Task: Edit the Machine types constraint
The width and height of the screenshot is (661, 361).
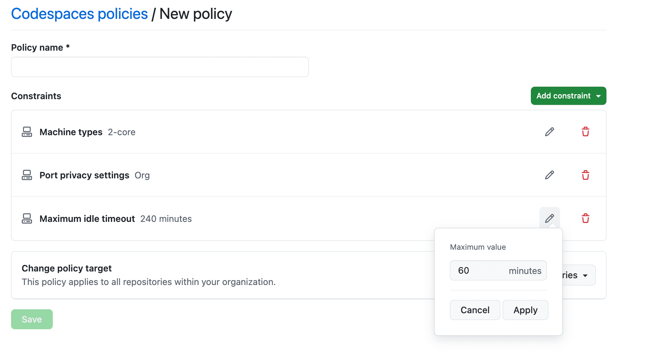Action: [549, 132]
